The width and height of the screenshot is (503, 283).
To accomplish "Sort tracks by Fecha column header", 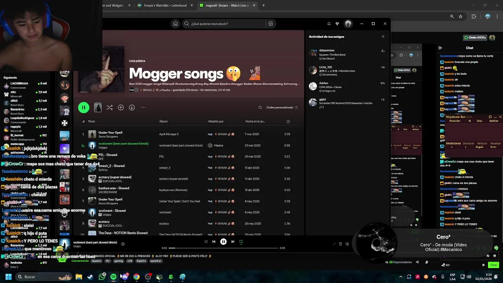I will [255, 121].
